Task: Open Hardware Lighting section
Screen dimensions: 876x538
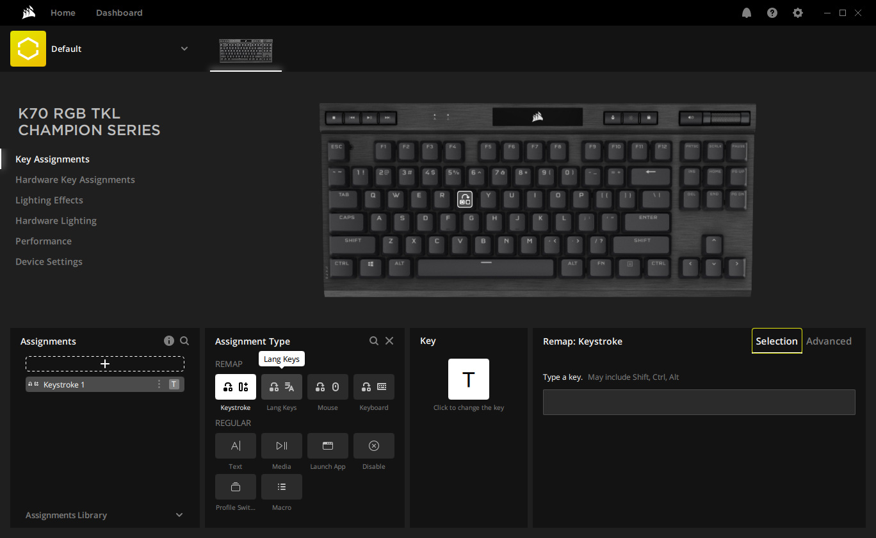Action: pyautogui.click(x=56, y=220)
